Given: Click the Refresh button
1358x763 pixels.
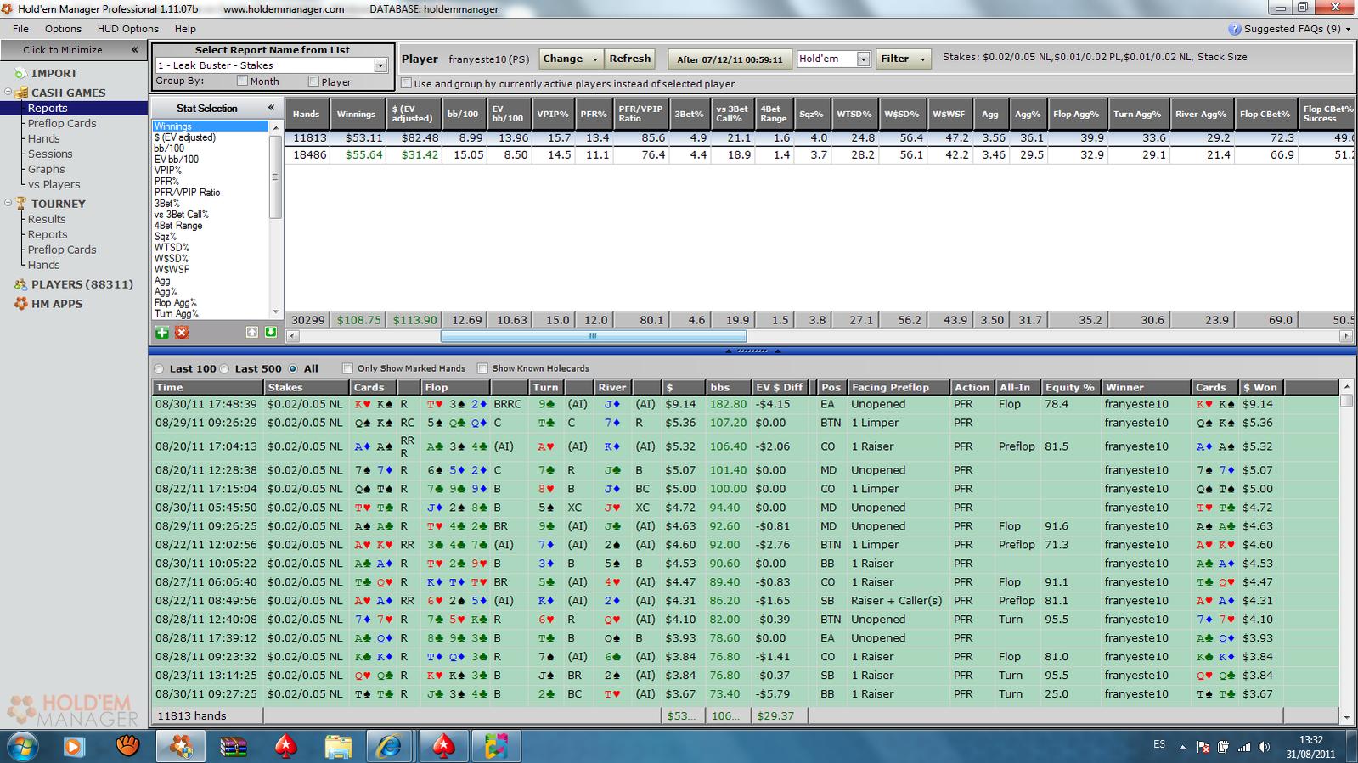Looking at the screenshot, I should point(629,59).
